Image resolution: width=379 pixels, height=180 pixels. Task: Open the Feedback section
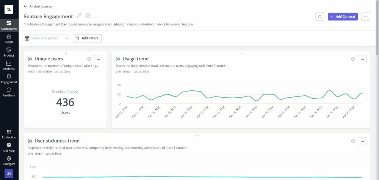(x=9, y=92)
